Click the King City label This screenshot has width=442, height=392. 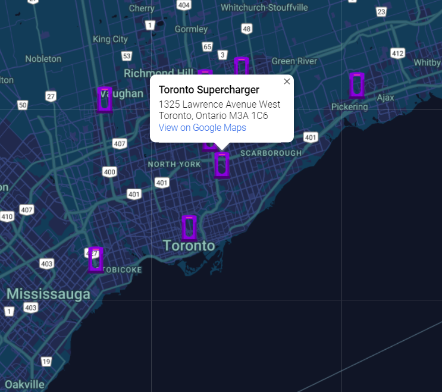110,39
